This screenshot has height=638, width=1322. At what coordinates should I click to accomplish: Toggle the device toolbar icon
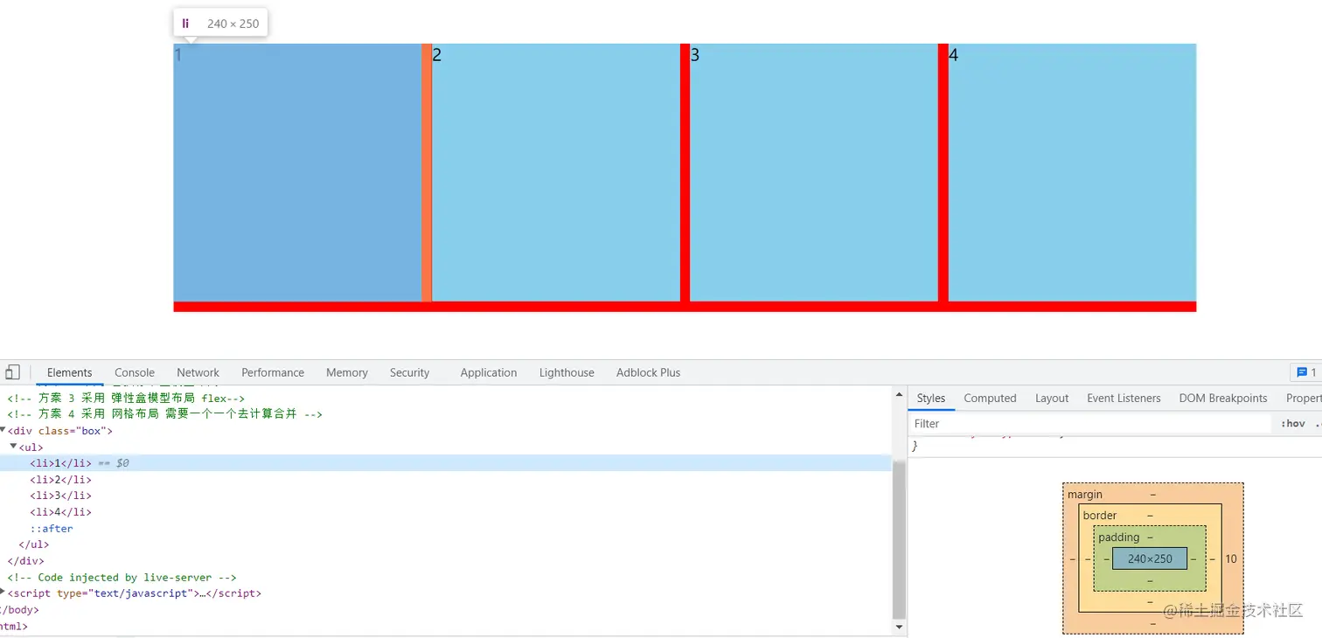point(11,372)
